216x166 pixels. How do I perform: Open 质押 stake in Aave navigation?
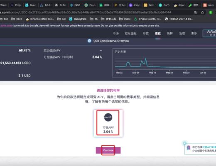(x=170, y=33)
